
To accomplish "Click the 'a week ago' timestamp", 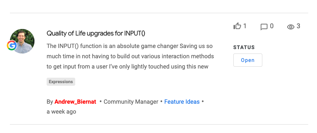I will click(x=62, y=111).
